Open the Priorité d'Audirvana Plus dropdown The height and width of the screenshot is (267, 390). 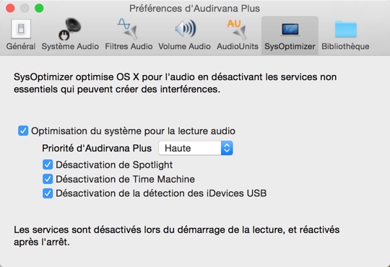196,148
